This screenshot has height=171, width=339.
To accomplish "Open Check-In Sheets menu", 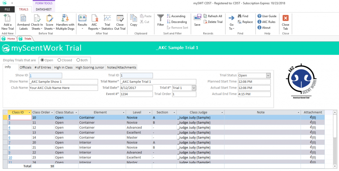I will point(37,22).
